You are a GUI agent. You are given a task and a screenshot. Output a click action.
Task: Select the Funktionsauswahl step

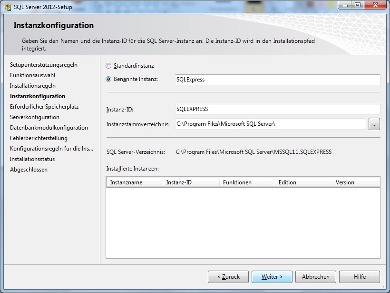click(x=33, y=75)
